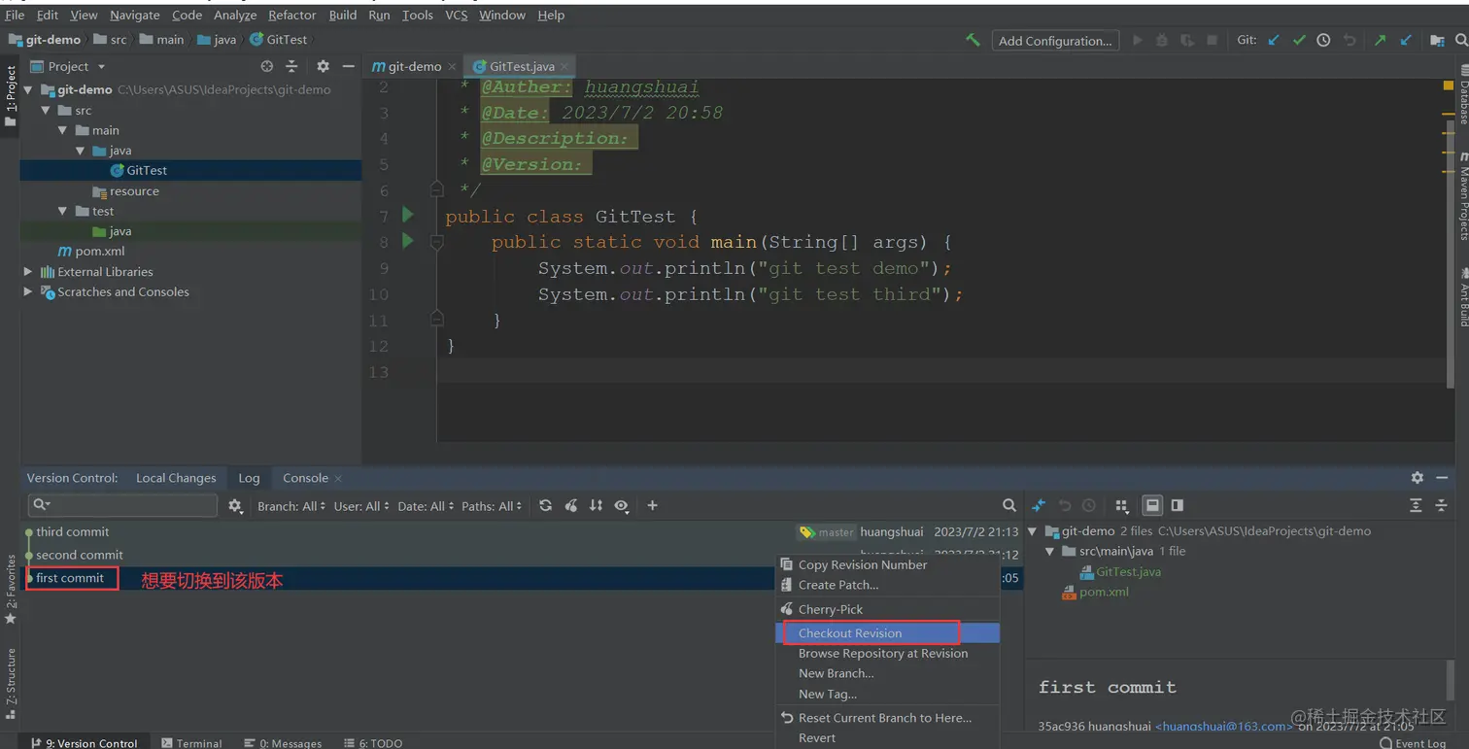1469x749 pixels.
Task: Expand Scratches and Consoles node
Action: (x=28, y=291)
